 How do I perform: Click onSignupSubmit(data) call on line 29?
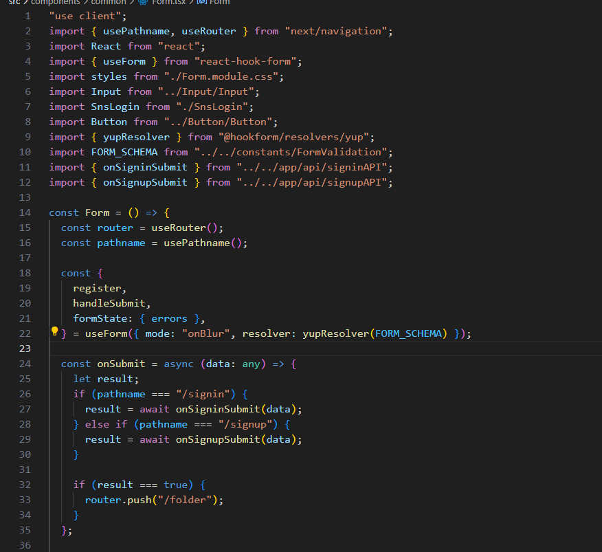pos(236,439)
